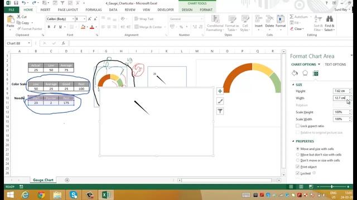Toggle underline formatting
The width and height of the screenshot is (357, 200).
pyautogui.click(x=60, y=27)
